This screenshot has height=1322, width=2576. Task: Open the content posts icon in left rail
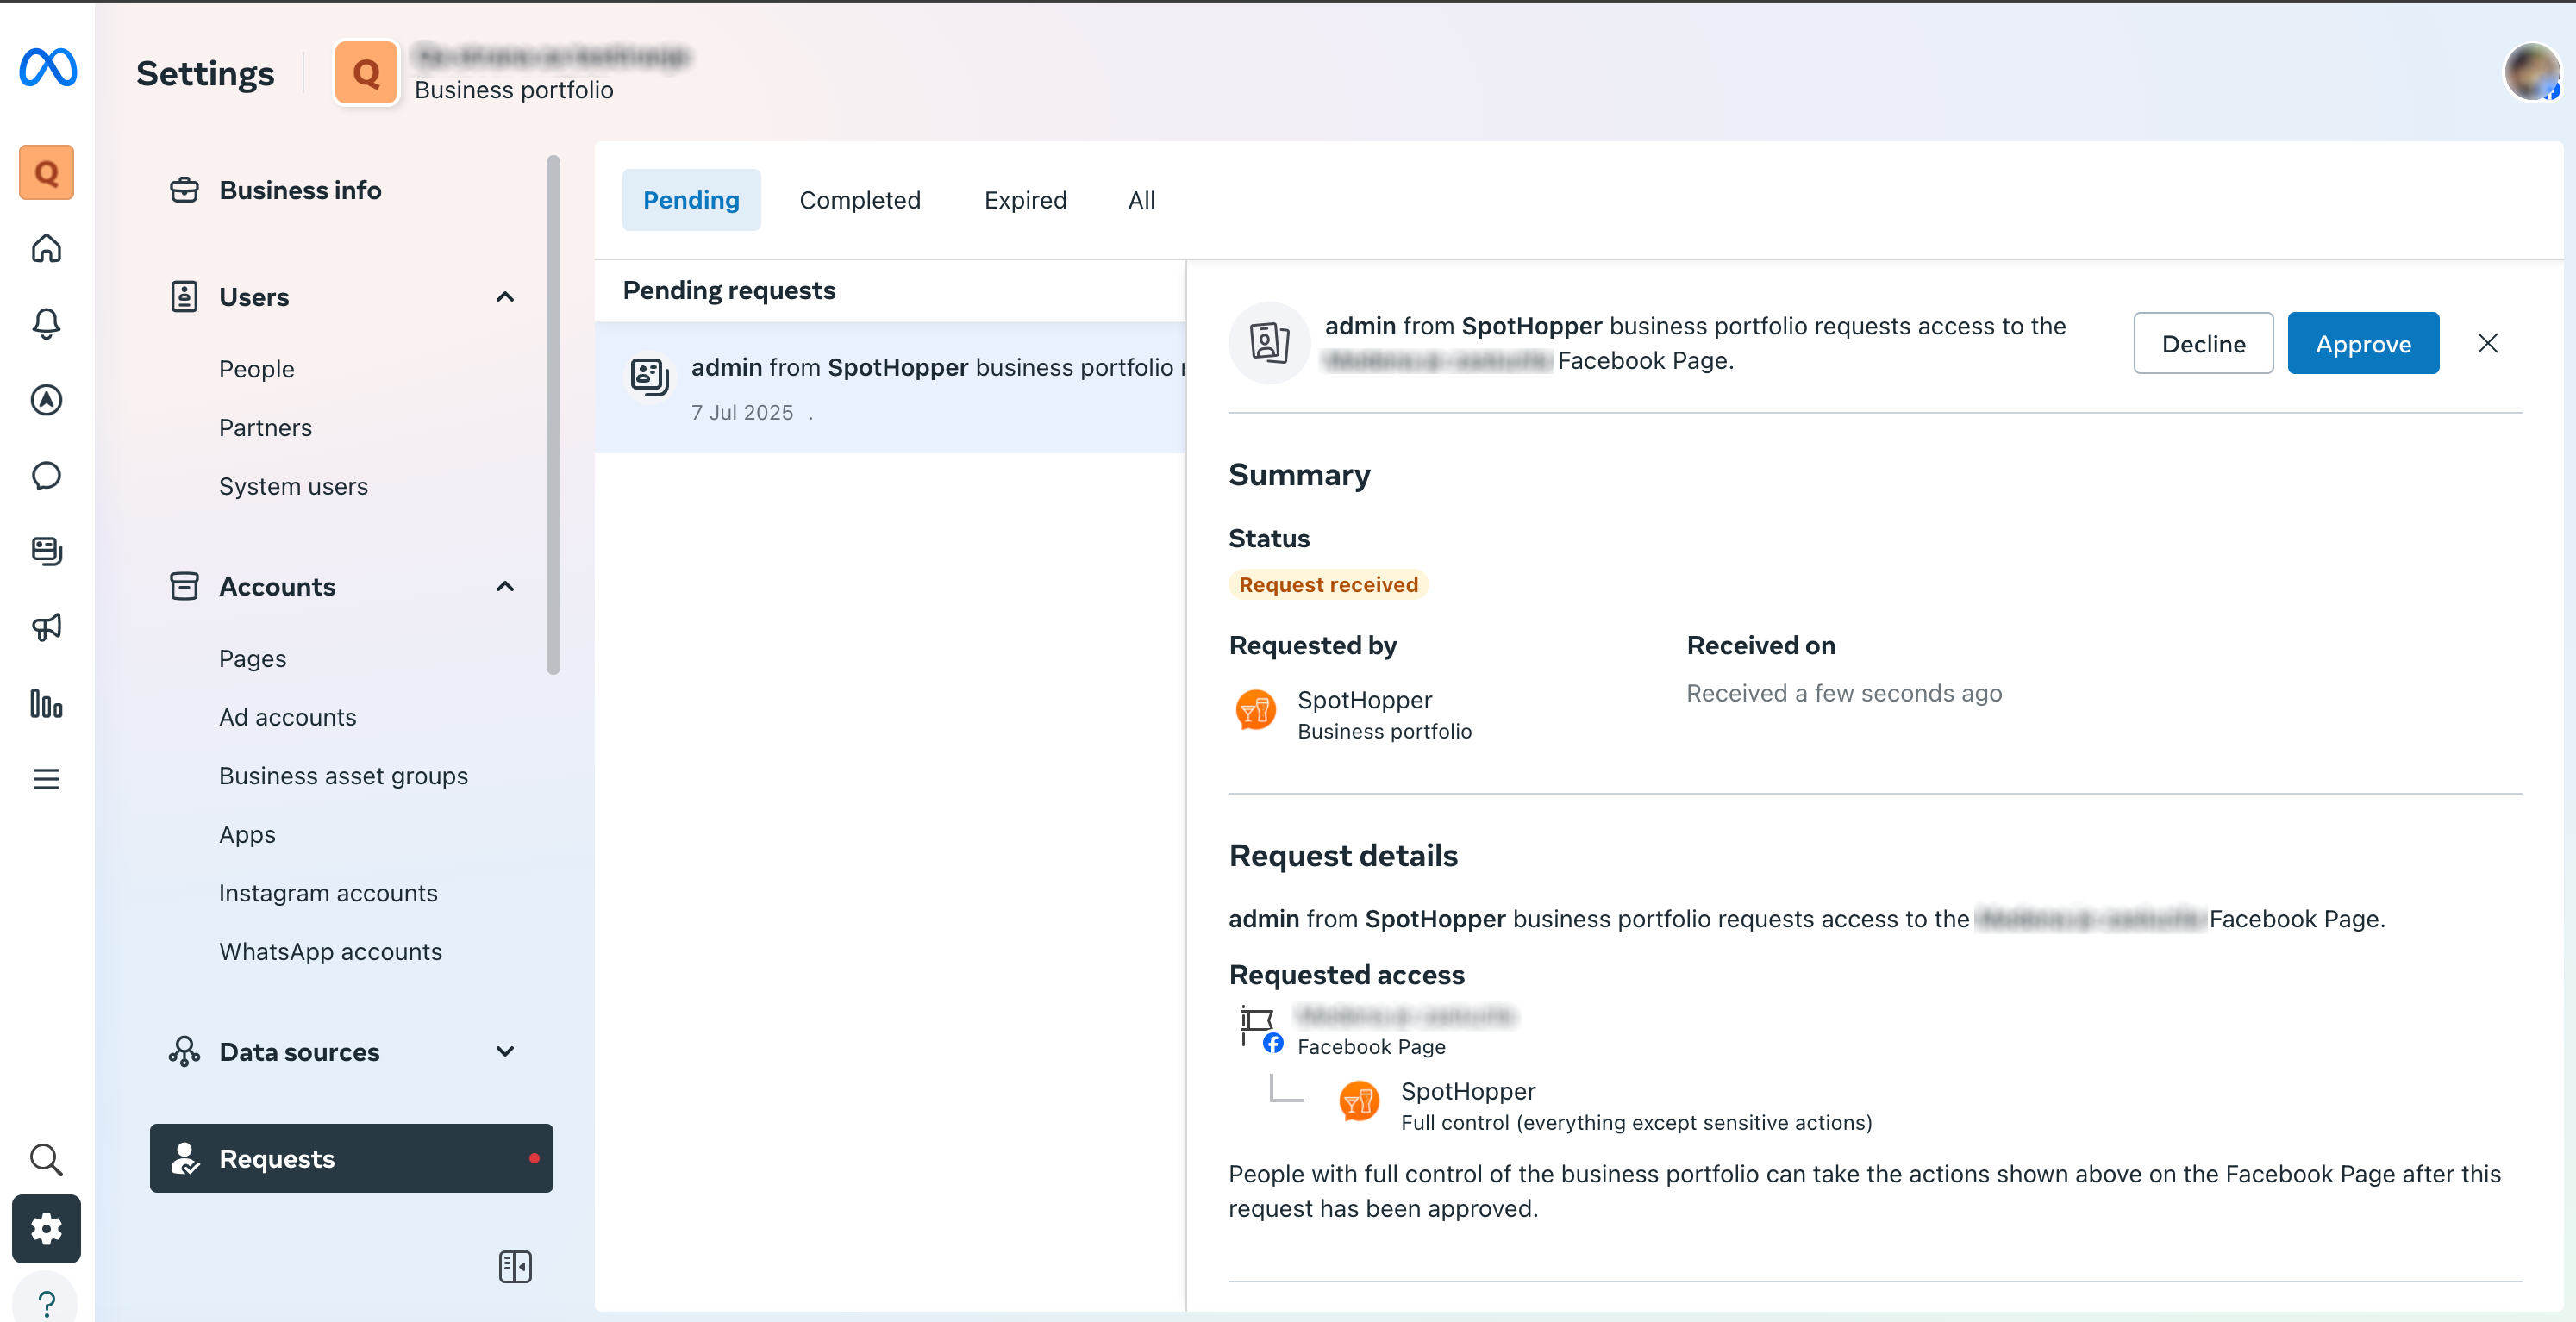click(x=46, y=551)
